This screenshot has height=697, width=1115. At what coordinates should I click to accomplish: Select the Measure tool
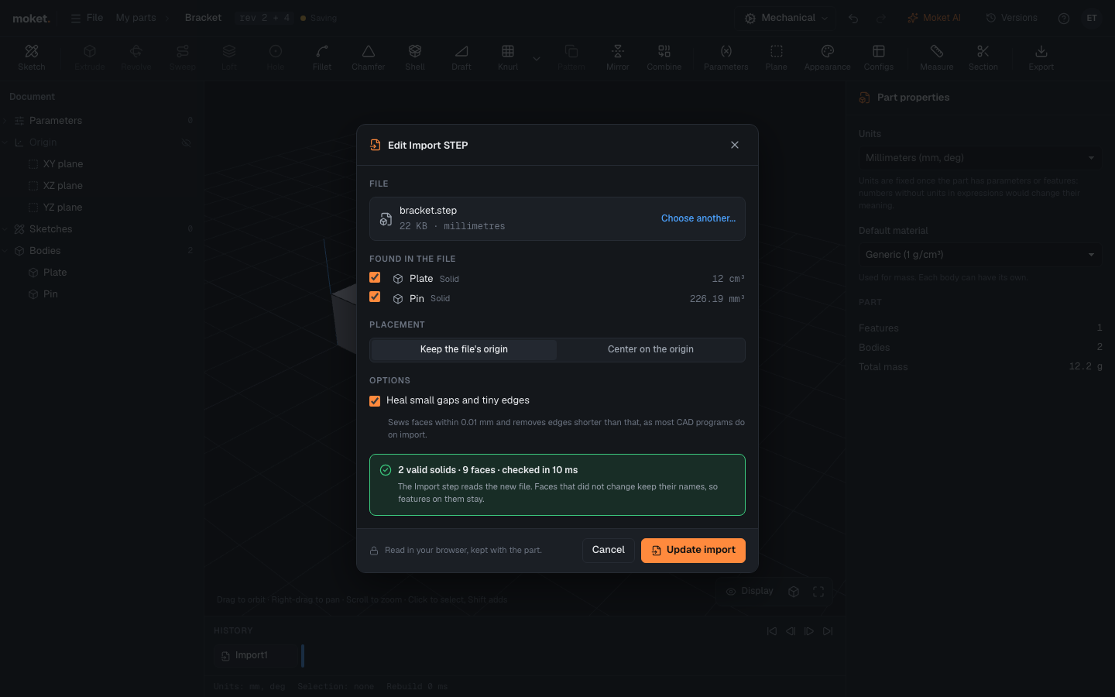(937, 57)
